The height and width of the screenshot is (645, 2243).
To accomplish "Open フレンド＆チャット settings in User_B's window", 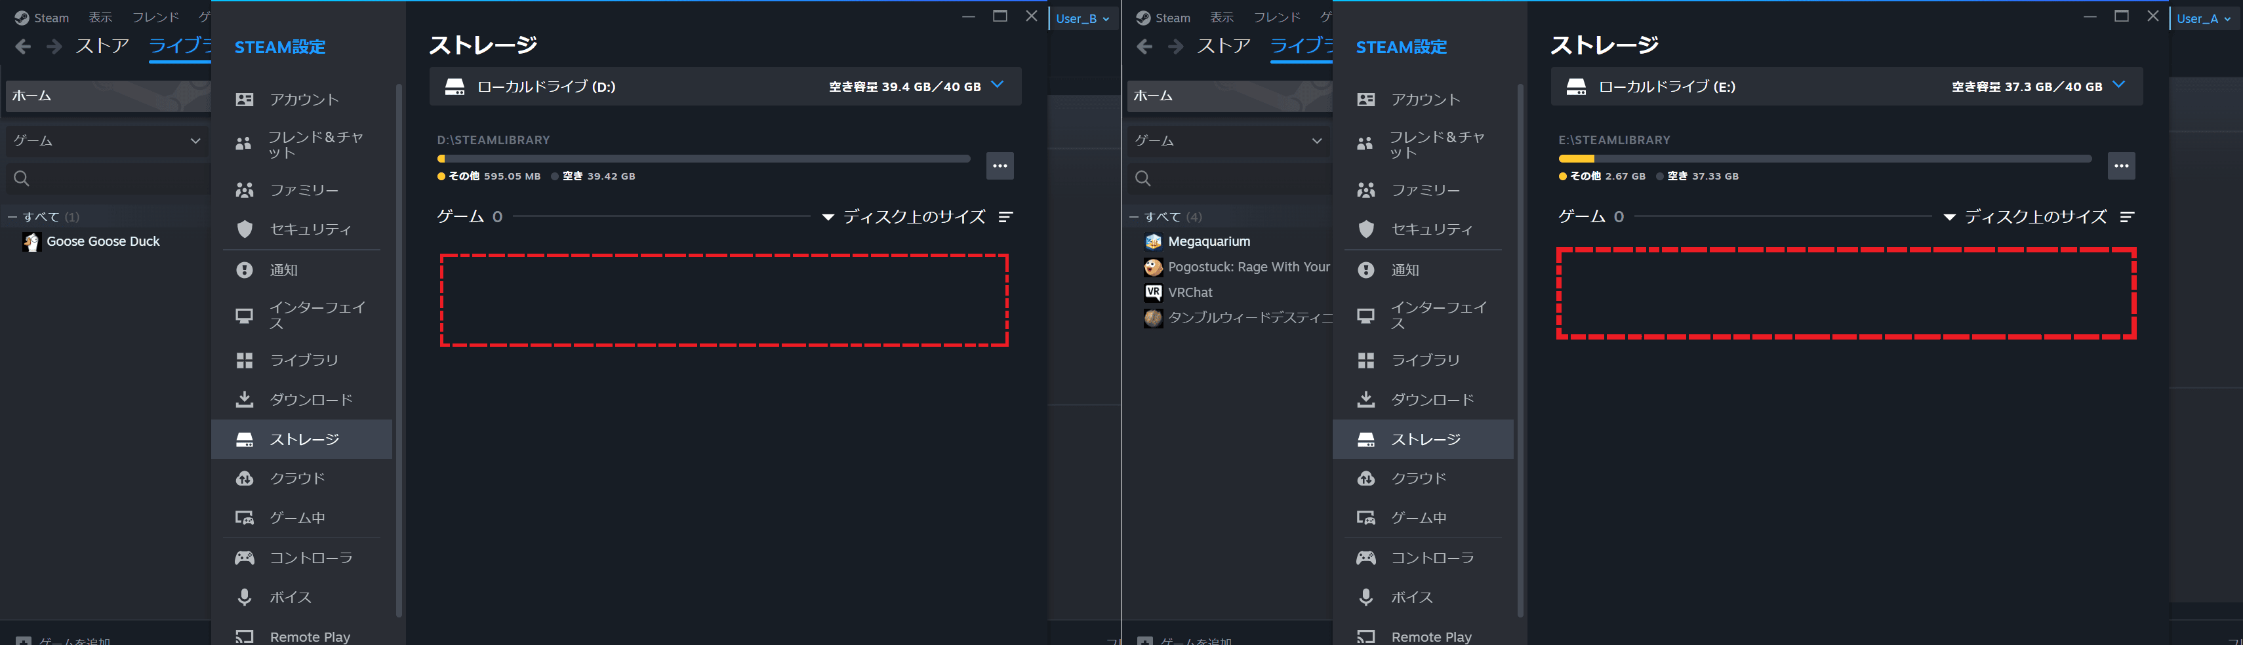I will (301, 144).
